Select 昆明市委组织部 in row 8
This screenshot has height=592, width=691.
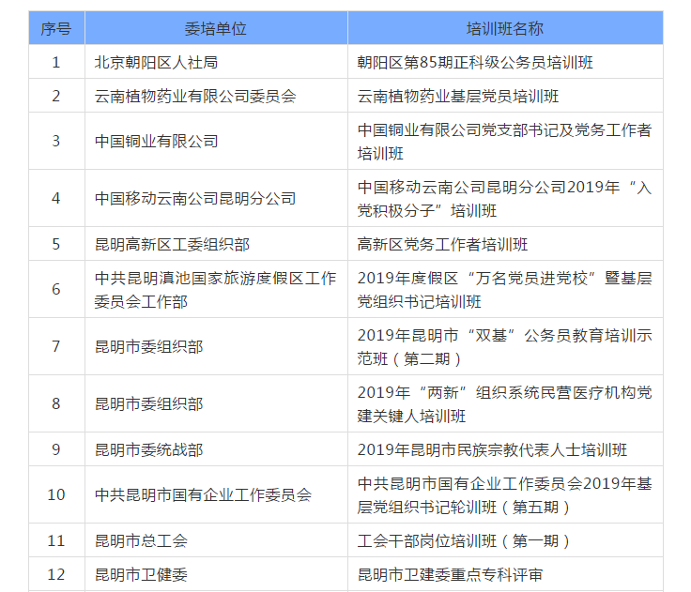(x=216, y=403)
